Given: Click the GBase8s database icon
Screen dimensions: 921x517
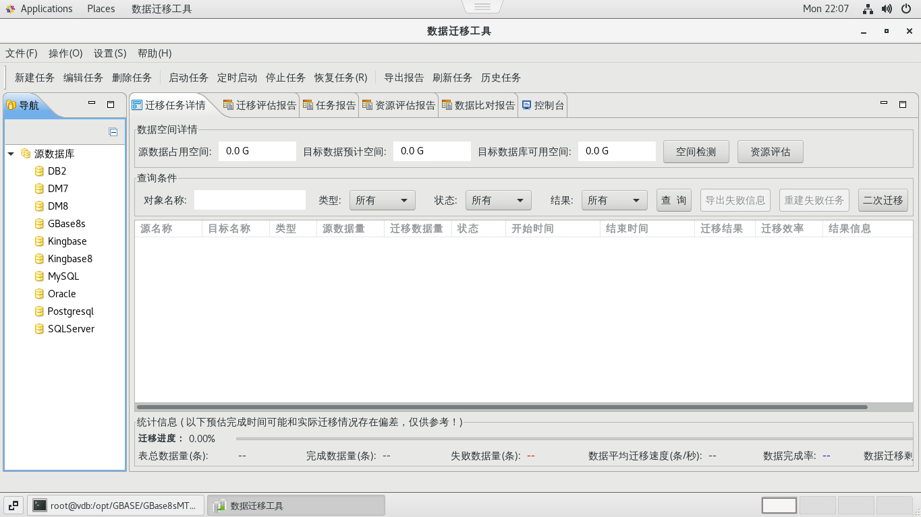Looking at the screenshot, I should click(39, 224).
